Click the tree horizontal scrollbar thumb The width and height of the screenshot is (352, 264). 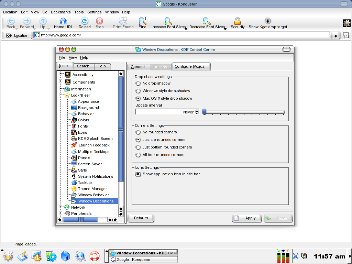pos(80,220)
